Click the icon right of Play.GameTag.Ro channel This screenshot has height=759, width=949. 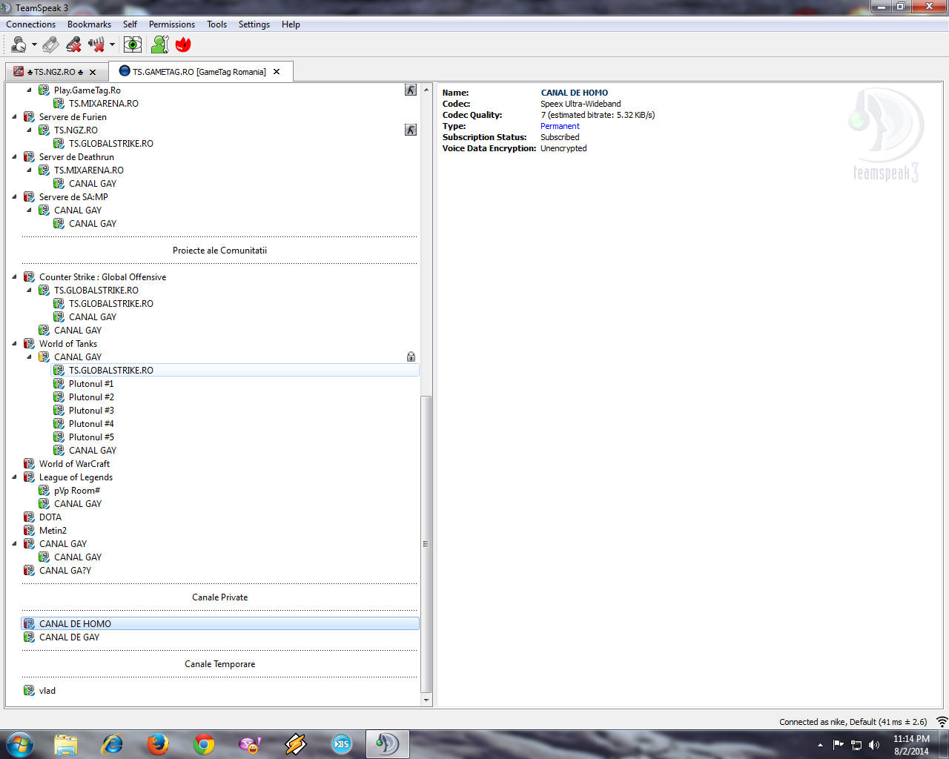pos(411,90)
